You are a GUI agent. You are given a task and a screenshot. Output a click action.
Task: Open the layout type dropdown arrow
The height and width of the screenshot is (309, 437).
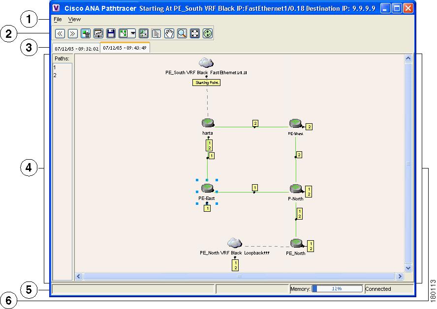pos(133,34)
